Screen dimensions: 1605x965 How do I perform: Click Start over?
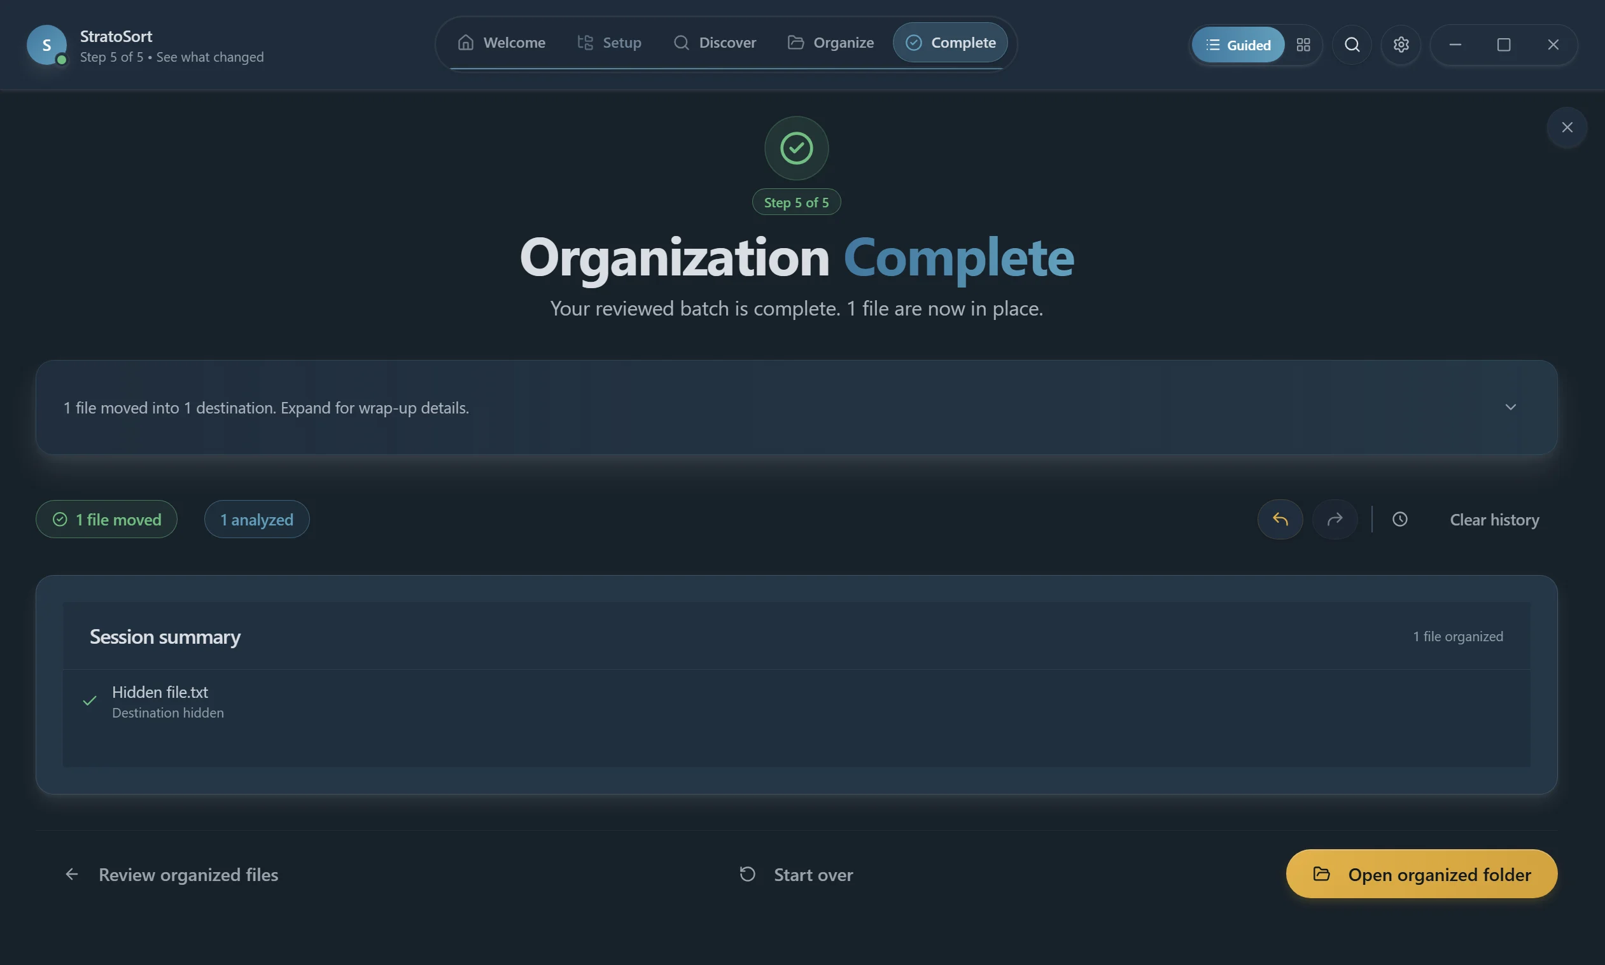(x=795, y=875)
